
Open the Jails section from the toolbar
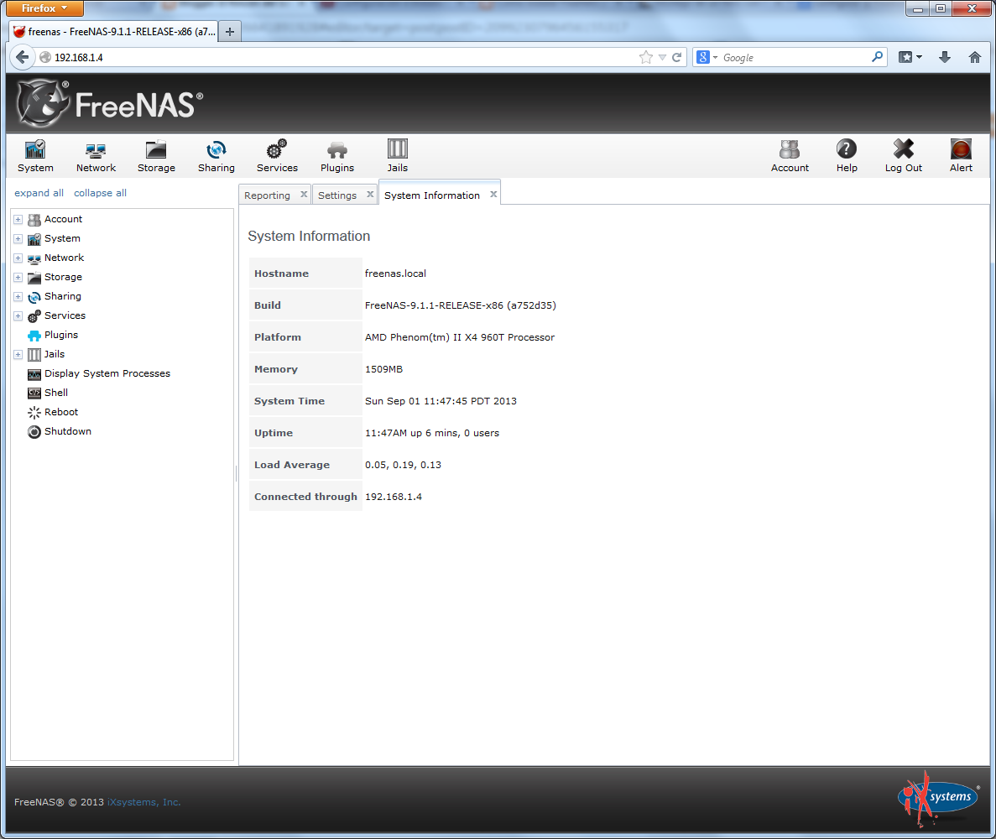click(397, 155)
